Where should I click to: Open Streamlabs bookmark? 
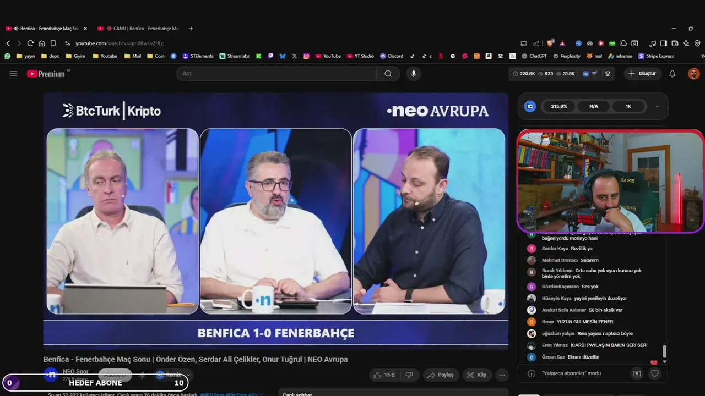pos(234,56)
